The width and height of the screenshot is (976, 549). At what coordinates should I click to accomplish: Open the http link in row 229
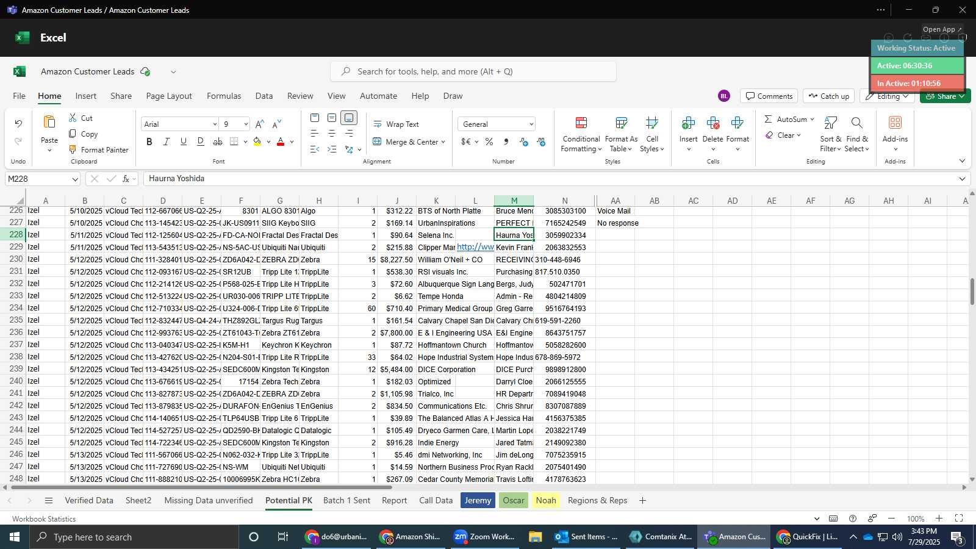(475, 247)
